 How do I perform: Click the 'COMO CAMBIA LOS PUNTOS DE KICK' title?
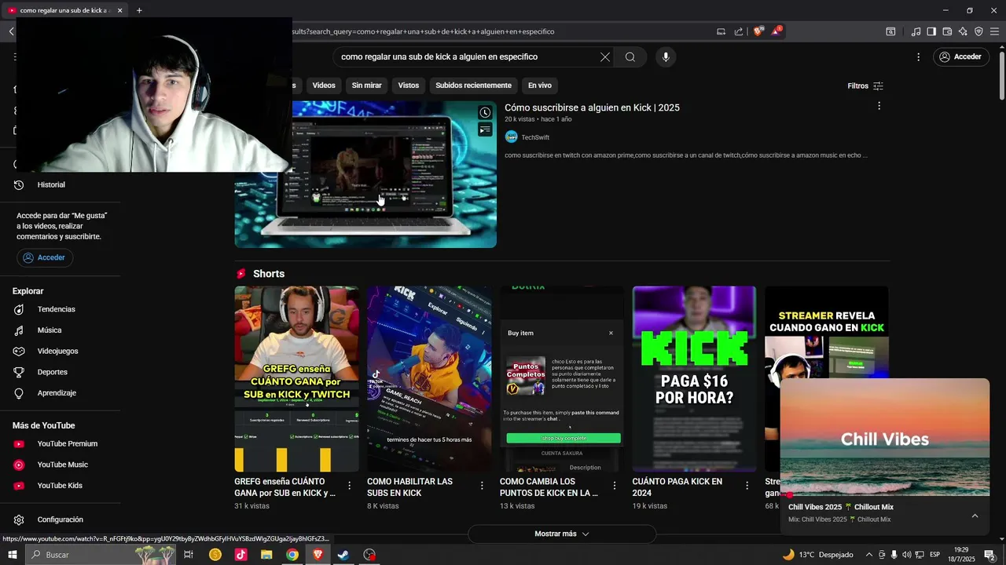coord(549,487)
